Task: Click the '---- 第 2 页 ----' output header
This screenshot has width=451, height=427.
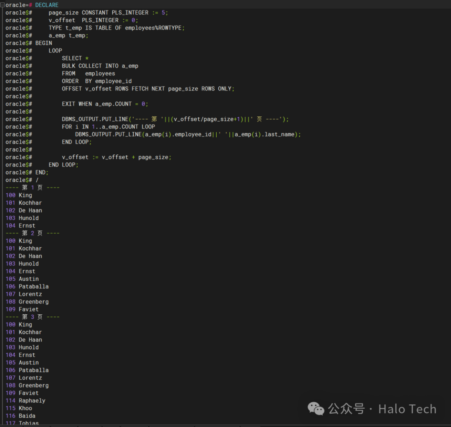Action: (x=33, y=233)
